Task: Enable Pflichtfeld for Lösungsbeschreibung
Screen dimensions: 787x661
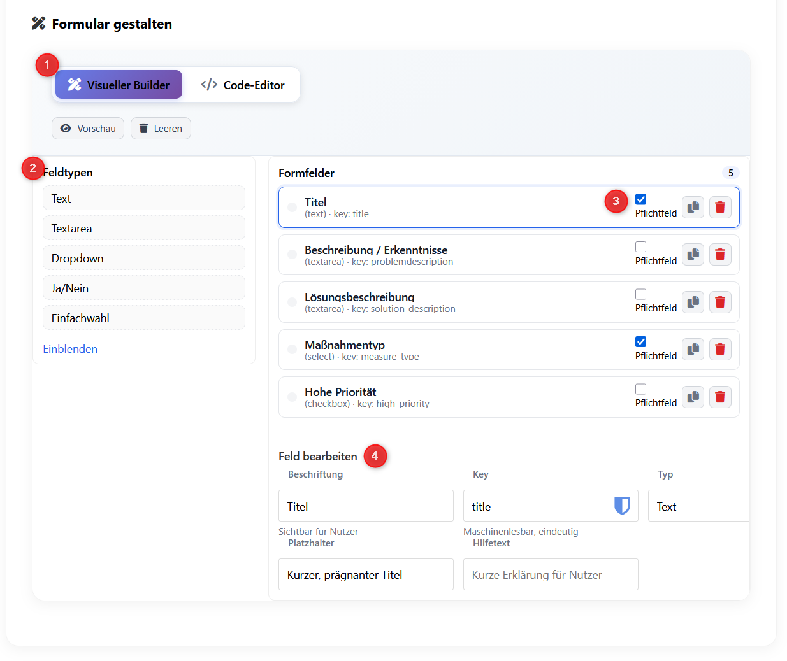Action: point(640,294)
